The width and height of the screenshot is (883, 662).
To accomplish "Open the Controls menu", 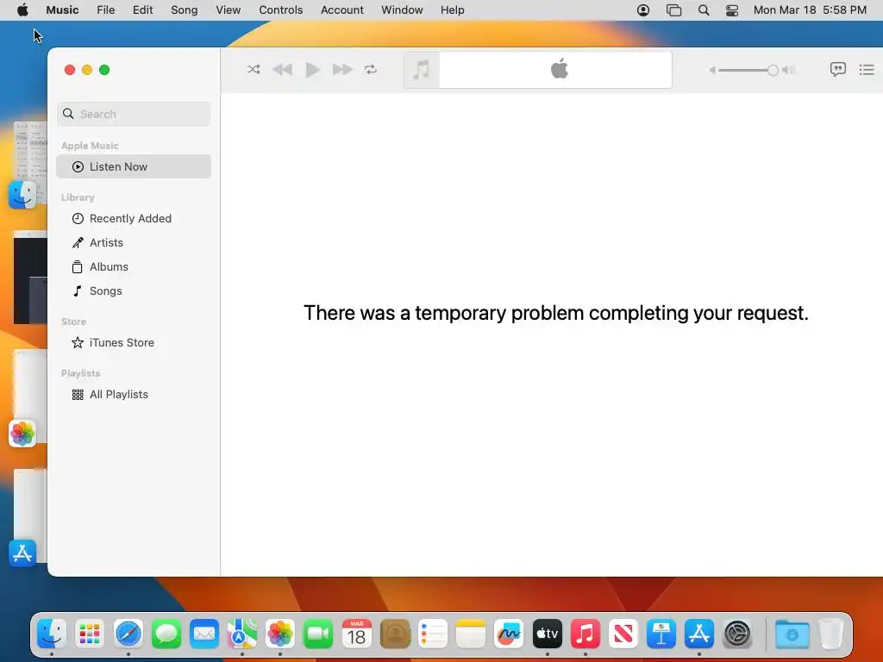I will tap(280, 10).
